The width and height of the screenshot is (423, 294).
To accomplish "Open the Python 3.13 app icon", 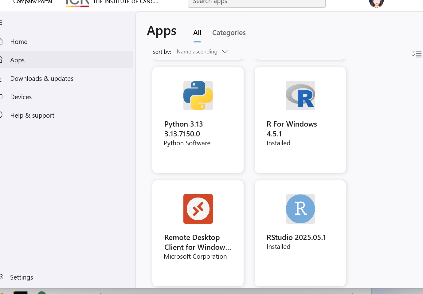I will coord(198,96).
